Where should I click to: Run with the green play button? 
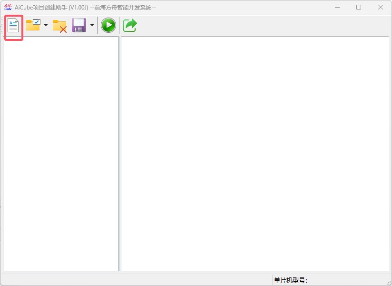(108, 25)
